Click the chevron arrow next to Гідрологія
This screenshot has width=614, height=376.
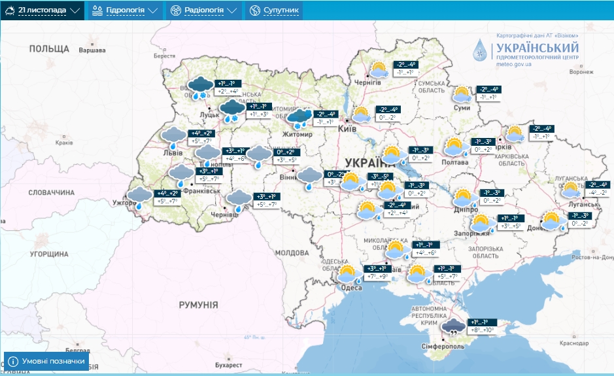point(153,11)
